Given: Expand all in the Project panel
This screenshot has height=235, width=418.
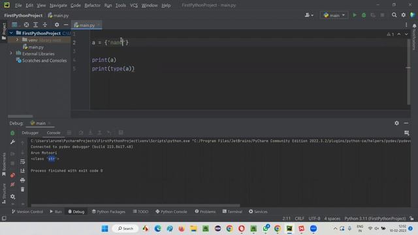Looking at the screenshot, I should 35,25.
